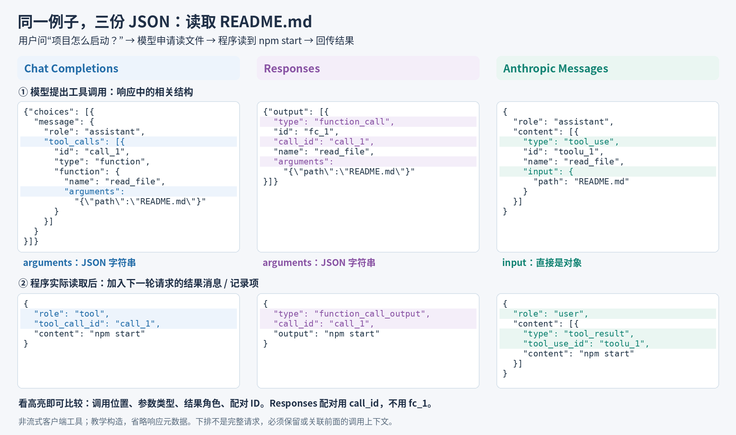This screenshot has height=435, width=736.
Task: Click the "output": [{ line in Responses
Action: click(296, 112)
